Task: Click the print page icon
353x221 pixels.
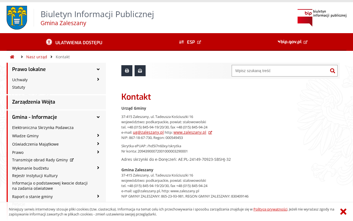Action: coord(127,71)
